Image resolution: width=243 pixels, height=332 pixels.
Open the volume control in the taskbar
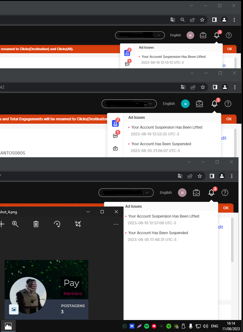[205, 326]
